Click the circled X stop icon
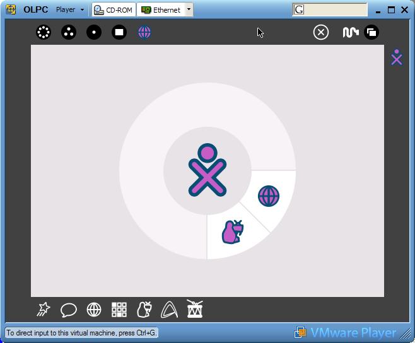 (x=321, y=32)
